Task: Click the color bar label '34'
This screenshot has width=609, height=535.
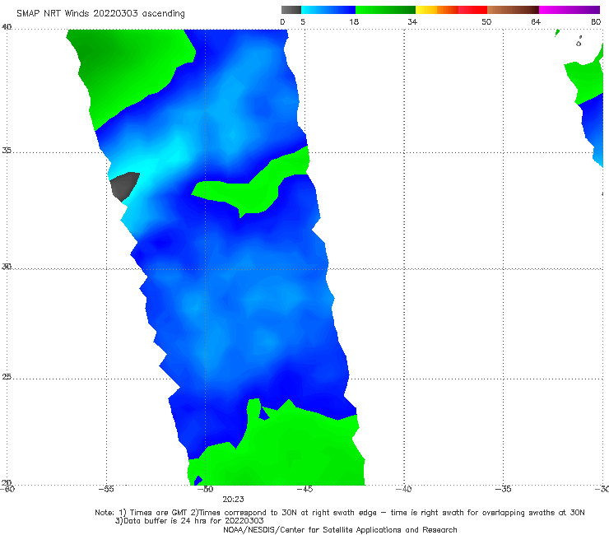Action: point(412,22)
